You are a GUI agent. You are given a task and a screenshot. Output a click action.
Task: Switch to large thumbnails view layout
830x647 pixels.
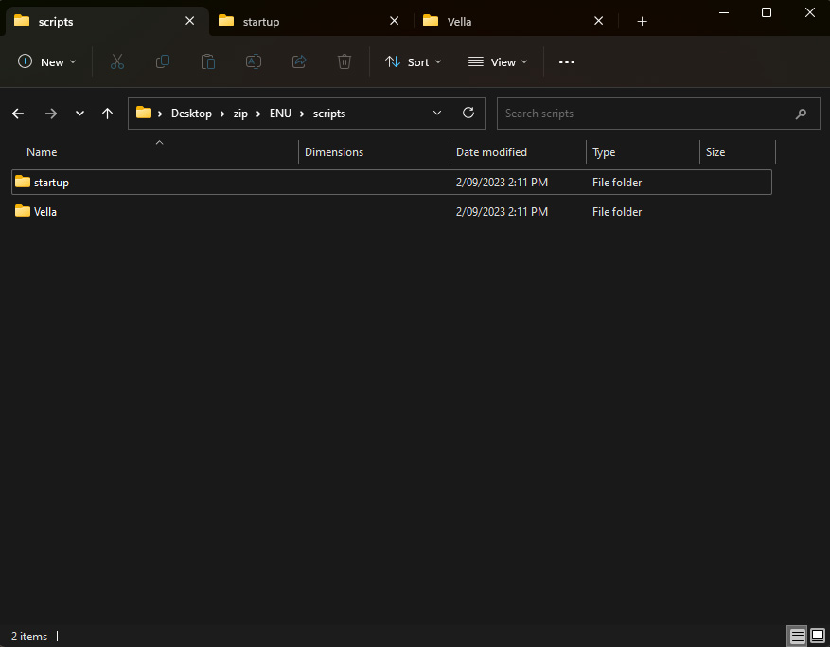[817, 636]
